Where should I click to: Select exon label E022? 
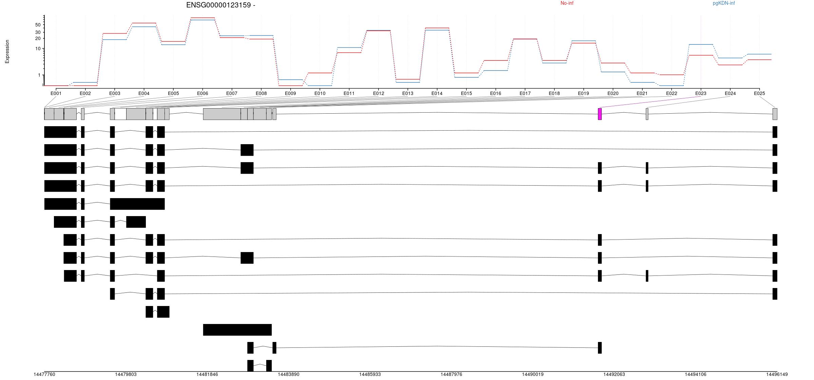click(672, 93)
